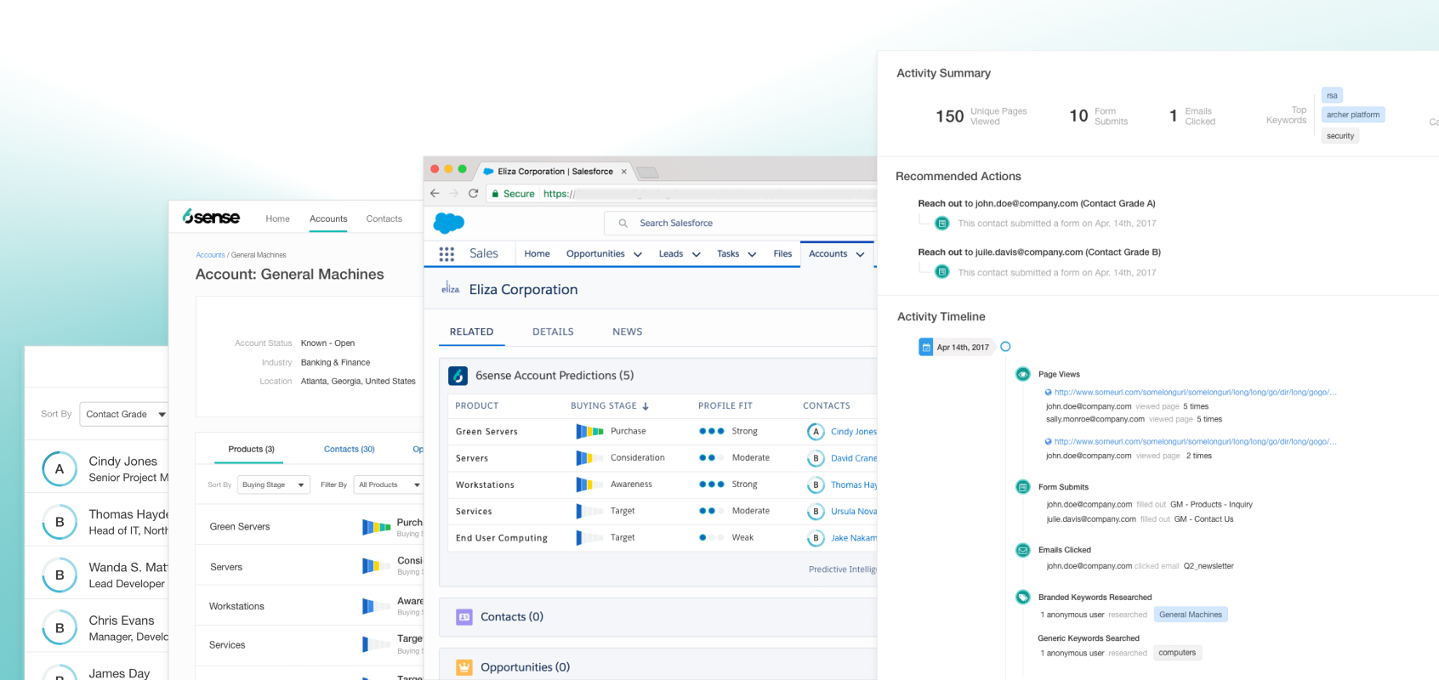
Task: Open the Contact Grade sort dropdown
Action: (x=125, y=415)
